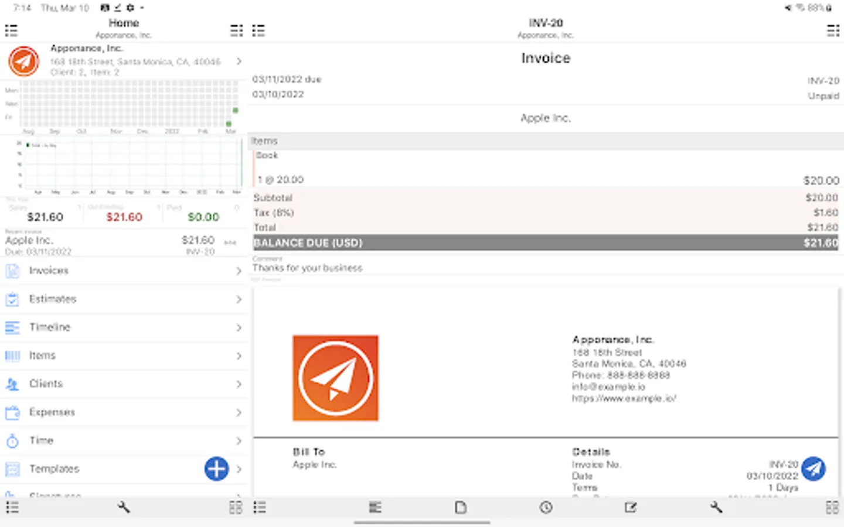This screenshot has height=527, width=844.
Task: Tap the wrench icon in Home bottom toolbar
Action: click(124, 507)
